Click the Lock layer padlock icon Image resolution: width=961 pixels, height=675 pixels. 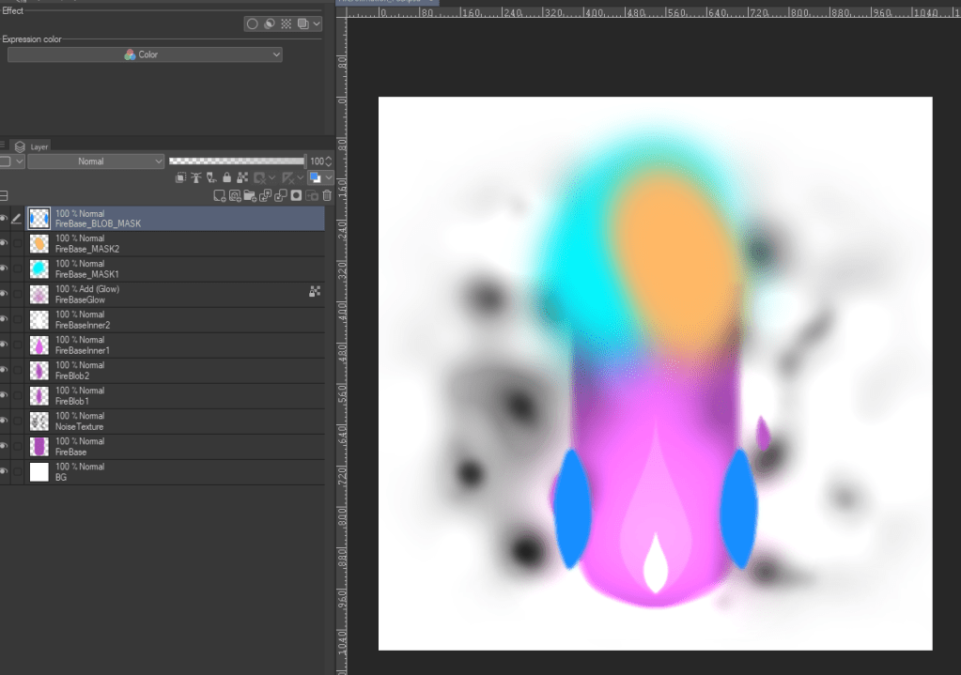(x=226, y=177)
